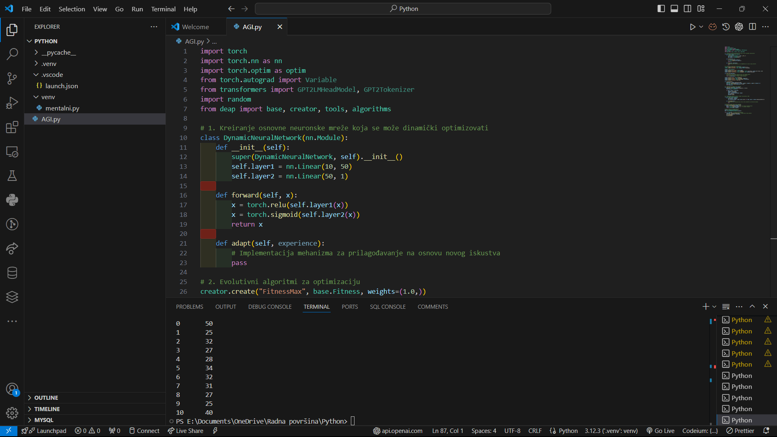Click the Run Python File play button
777x437 pixels.
[x=692, y=27]
